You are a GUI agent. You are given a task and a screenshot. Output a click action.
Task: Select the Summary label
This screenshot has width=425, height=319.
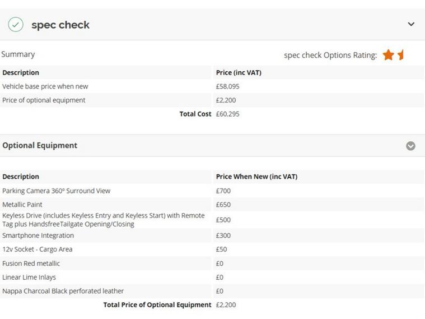coord(18,54)
